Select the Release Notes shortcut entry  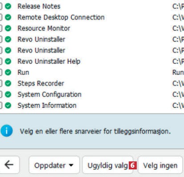click(x=39, y=6)
